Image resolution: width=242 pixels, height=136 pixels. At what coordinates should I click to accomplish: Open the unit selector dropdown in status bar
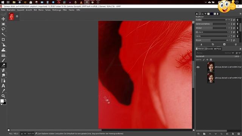point(23,134)
